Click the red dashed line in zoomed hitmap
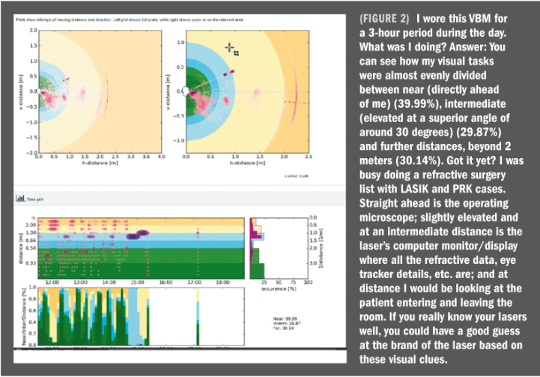The width and height of the screenshot is (540, 377). pos(297,103)
